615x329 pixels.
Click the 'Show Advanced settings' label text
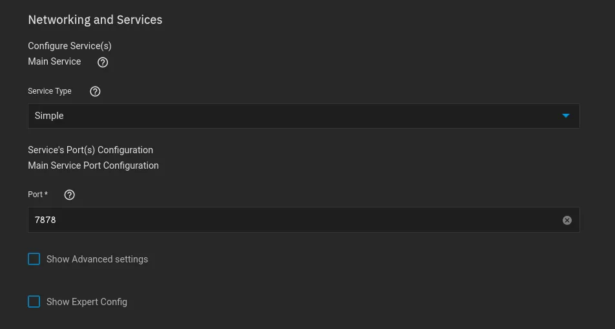click(97, 259)
